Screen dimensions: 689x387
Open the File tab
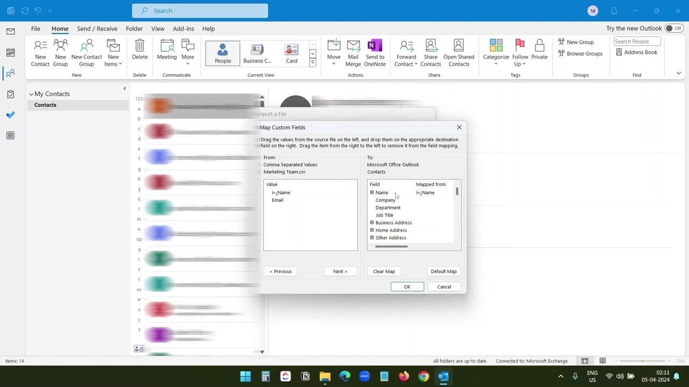click(36, 28)
